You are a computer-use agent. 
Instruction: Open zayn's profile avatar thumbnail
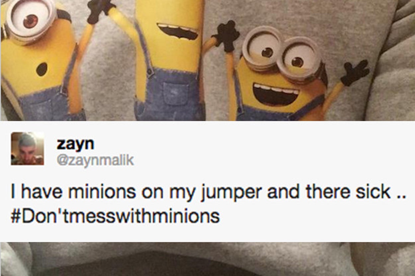(27, 148)
